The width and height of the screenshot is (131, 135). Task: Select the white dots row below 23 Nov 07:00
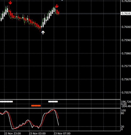click(53, 102)
